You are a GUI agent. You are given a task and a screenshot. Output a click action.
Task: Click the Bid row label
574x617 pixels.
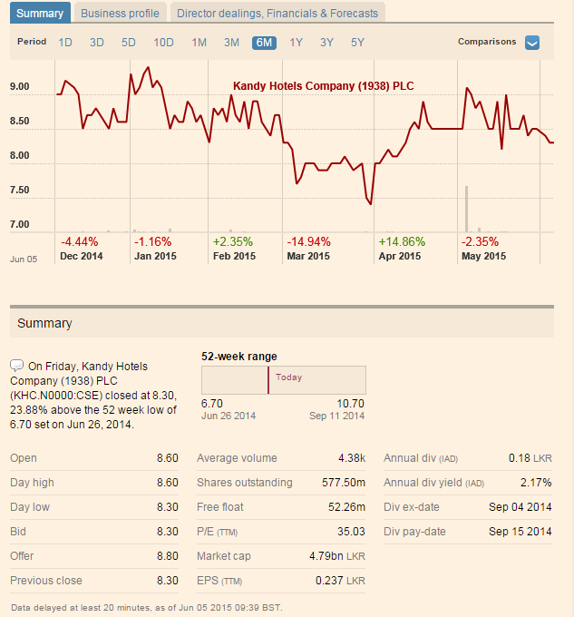(x=18, y=532)
